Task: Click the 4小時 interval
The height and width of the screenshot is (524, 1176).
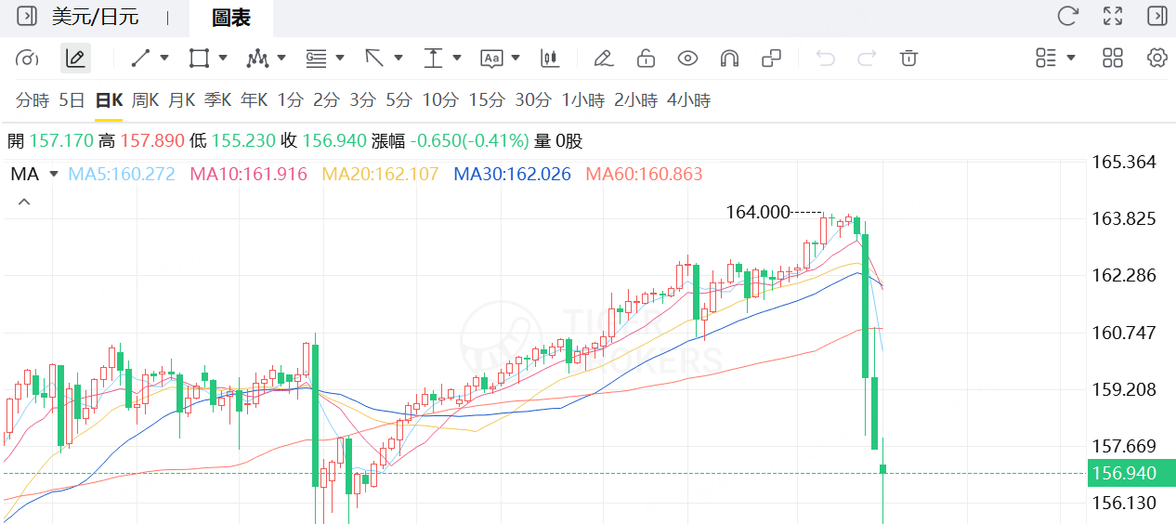Action: (x=689, y=100)
